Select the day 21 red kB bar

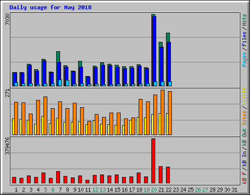[161, 175]
